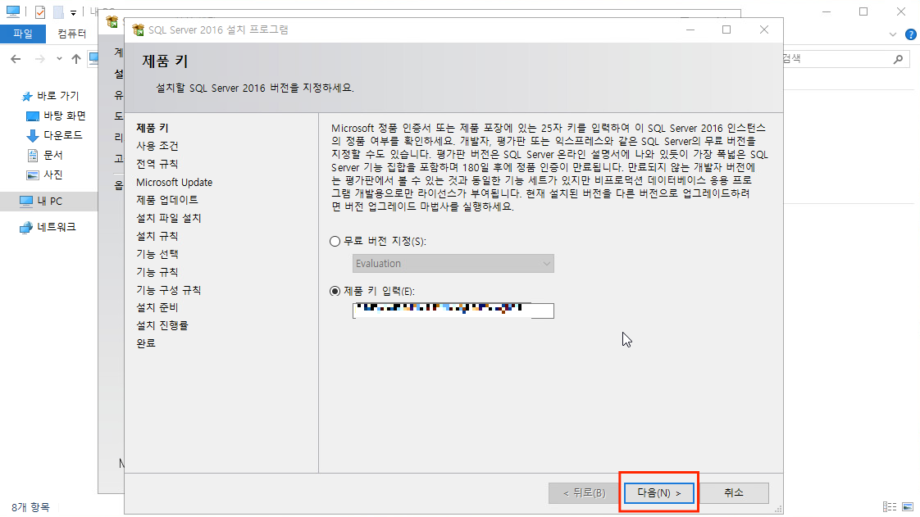
Task: Click the 기능 규칙 step in sidebar
Action: (157, 272)
